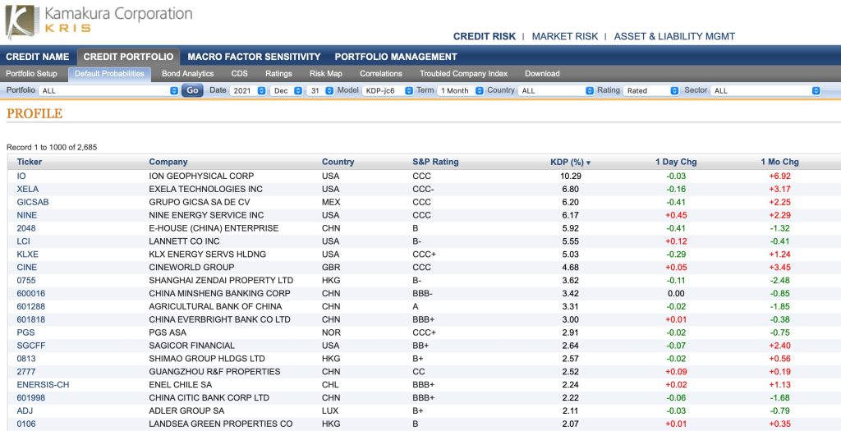The width and height of the screenshot is (841, 431).
Task: Open the Portfolio Setup subtab
Action: click(32, 74)
